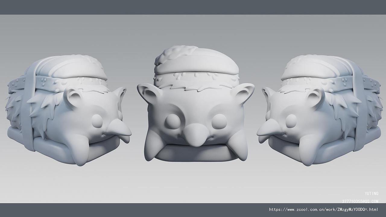Click the 377710355@QQ.COM email text

[360, 201]
